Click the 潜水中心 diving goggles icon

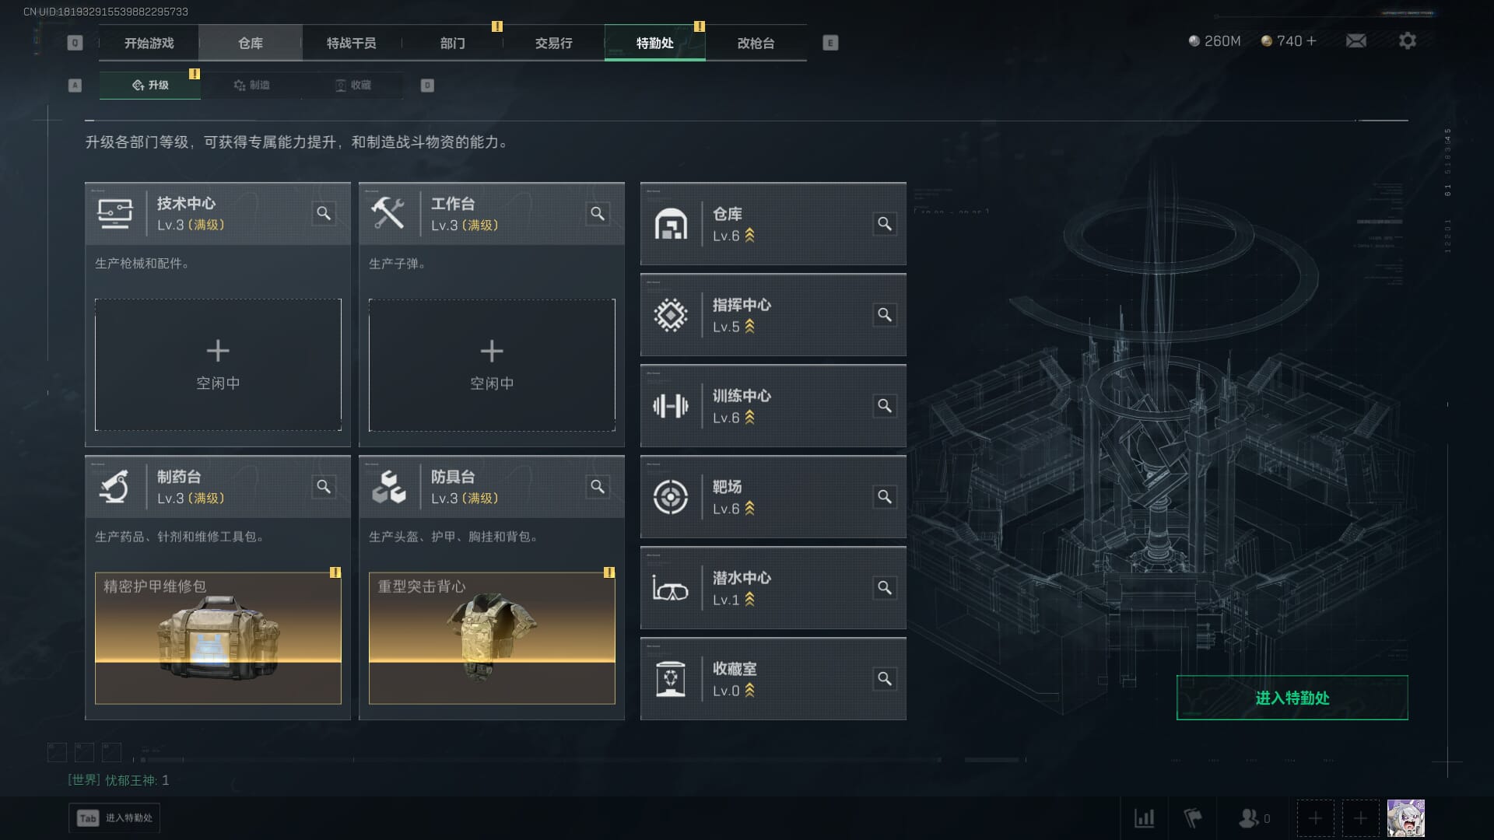click(x=671, y=589)
